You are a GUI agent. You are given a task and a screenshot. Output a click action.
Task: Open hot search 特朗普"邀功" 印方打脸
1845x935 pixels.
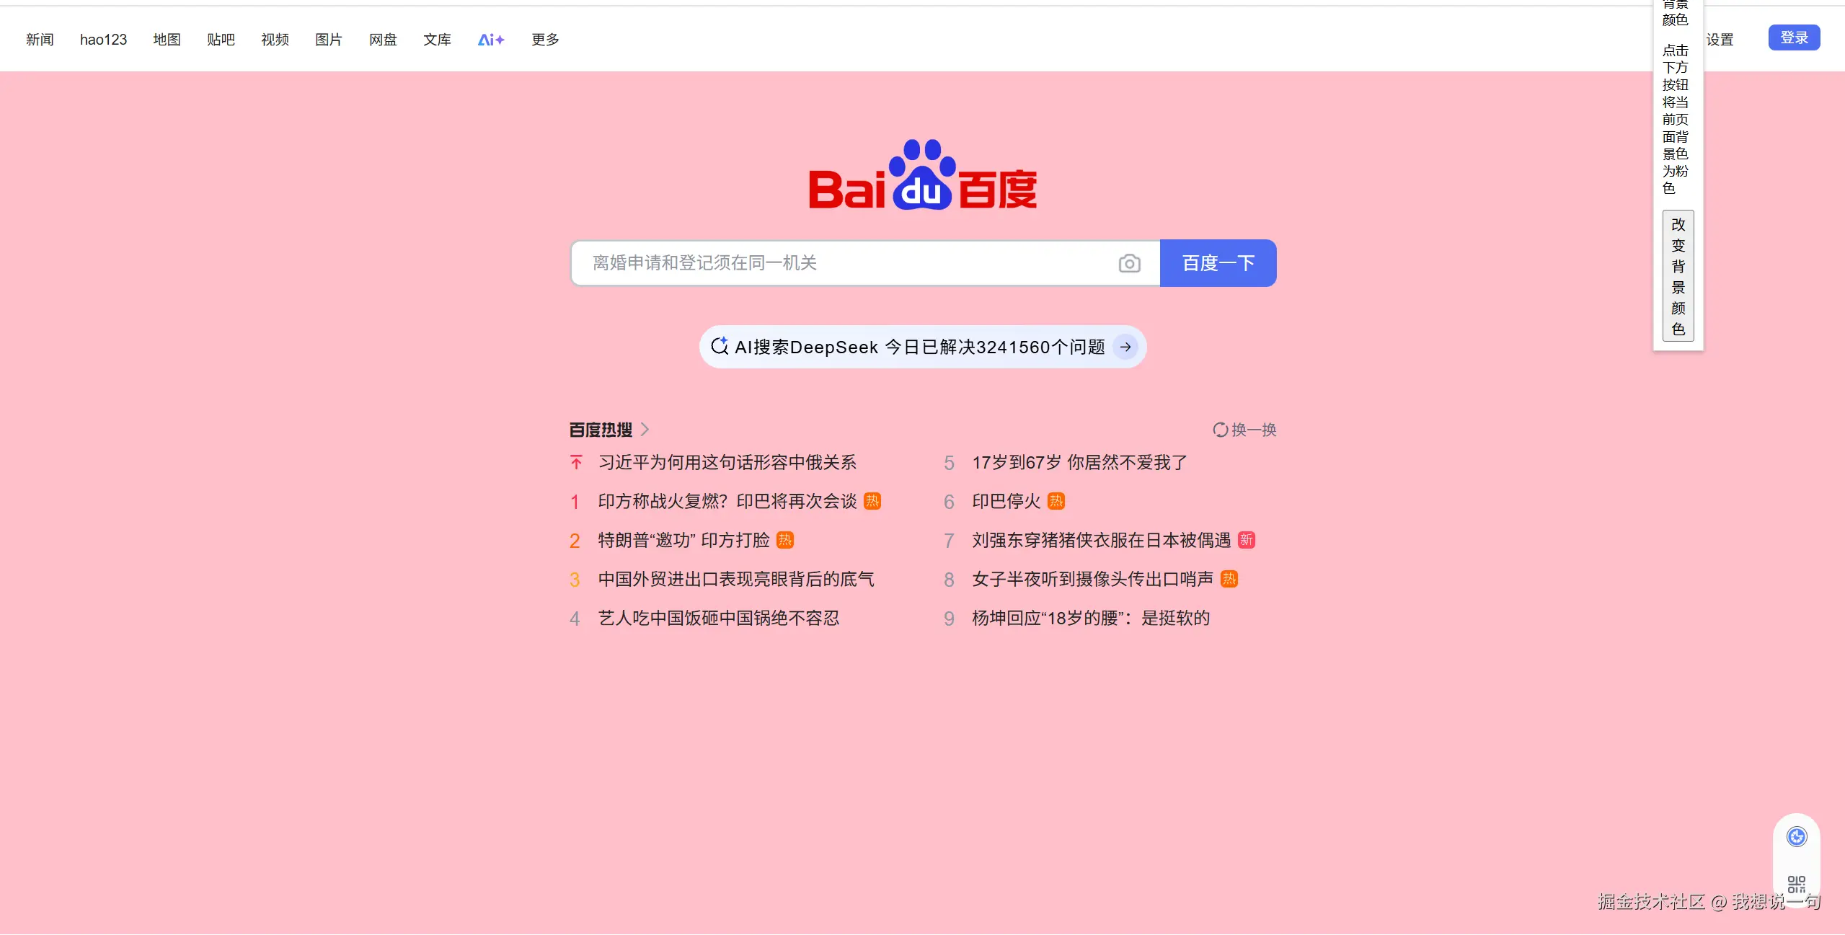tap(683, 540)
